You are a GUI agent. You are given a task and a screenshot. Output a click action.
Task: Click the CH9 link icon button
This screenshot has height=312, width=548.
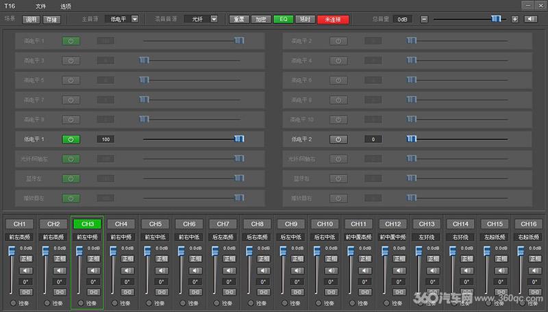point(297,292)
